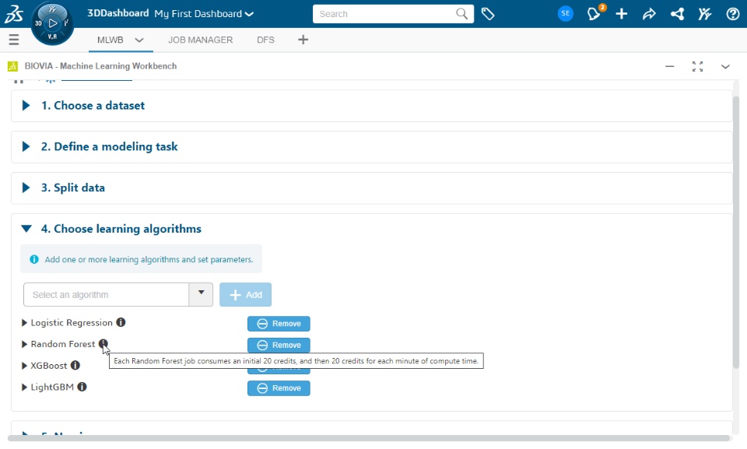The width and height of the screenshot is (747, 449).
Task: Open the community tools icon in top bar
Action: point(705,14)
